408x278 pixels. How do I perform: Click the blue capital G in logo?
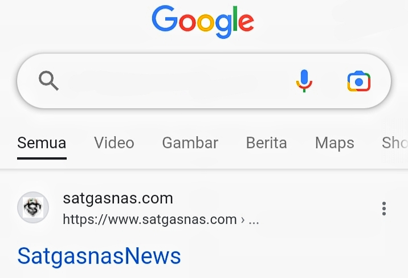tap(165, 19)
